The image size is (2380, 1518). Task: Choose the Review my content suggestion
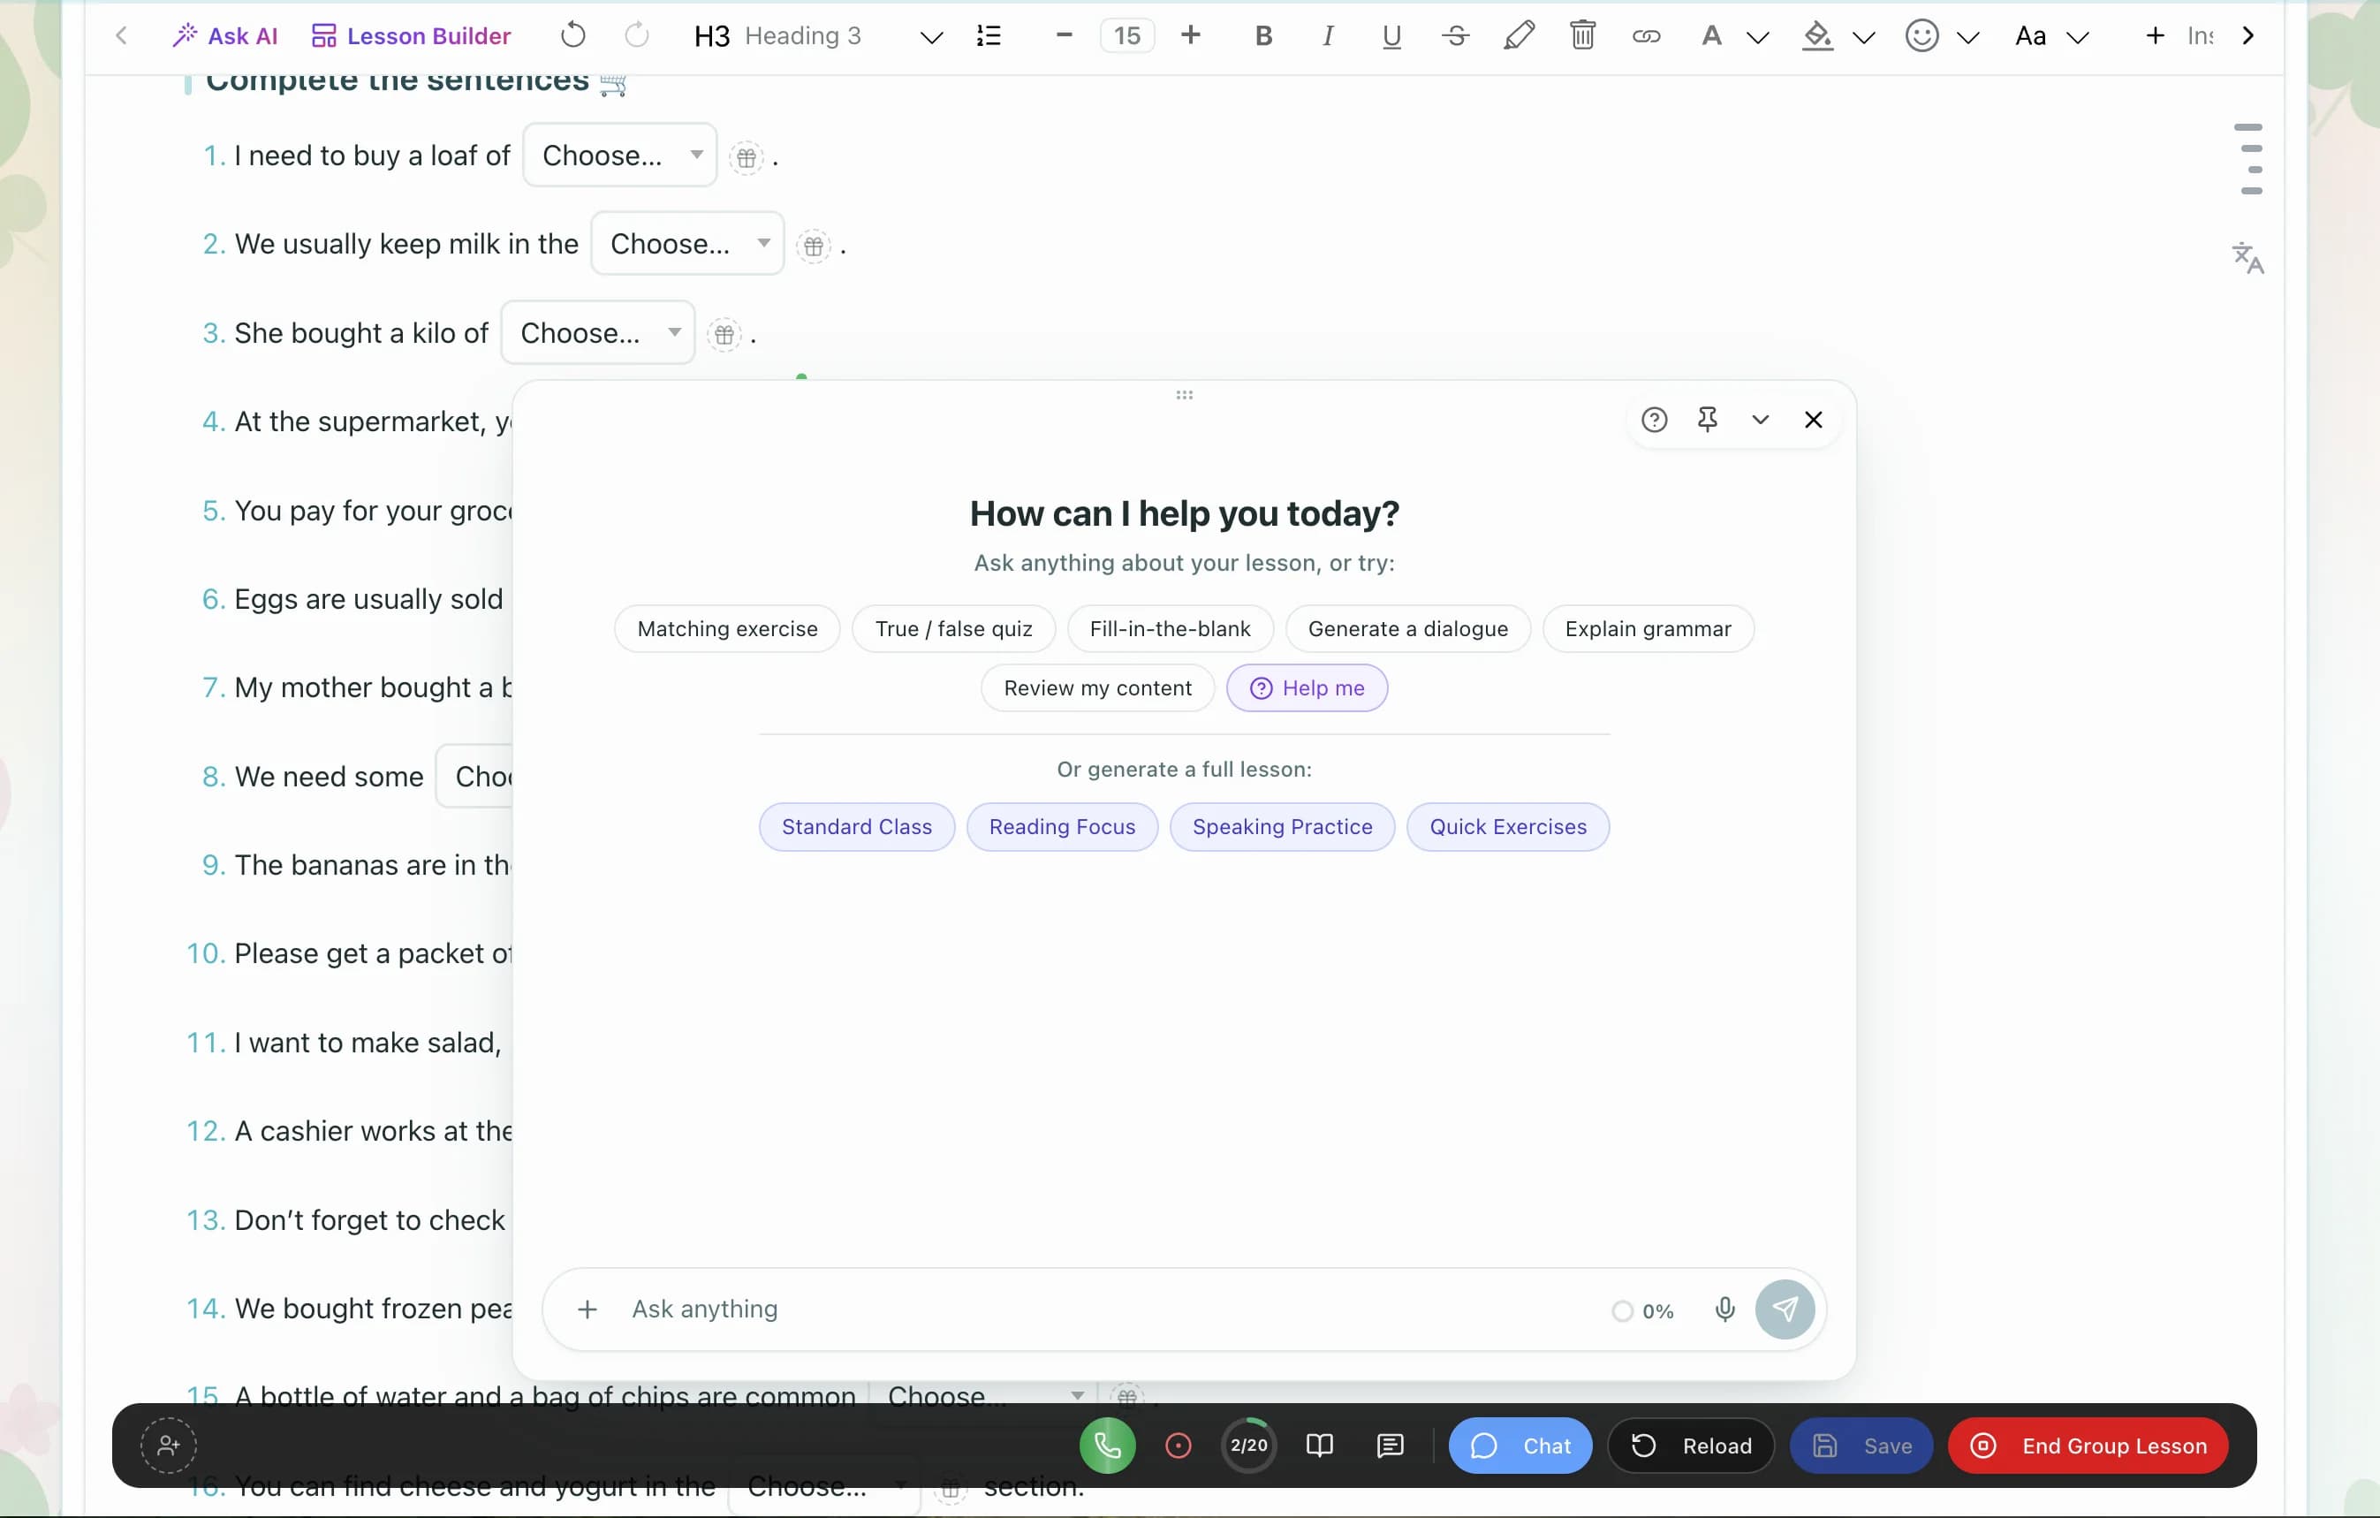pyautogui.click(x=1097, y=687)
